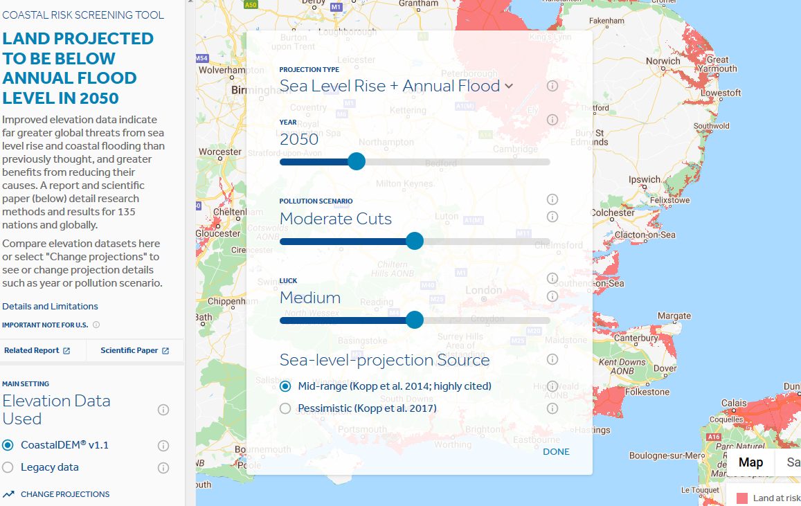The image size is (801, 506).
Task: Open info for Sea-level-projection Source heading
Action: click(x=552, y=359)
